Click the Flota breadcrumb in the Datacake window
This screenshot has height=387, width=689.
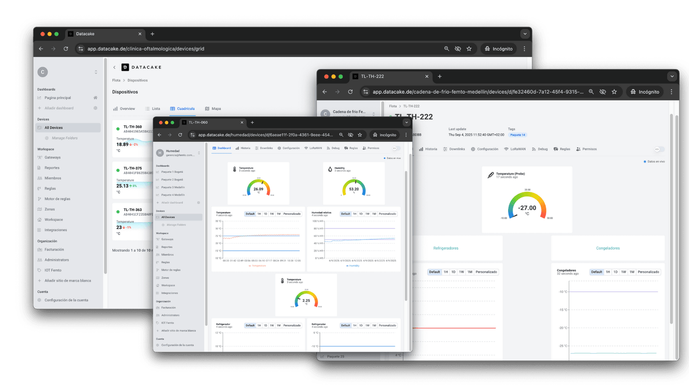click(x=116, y=81)
